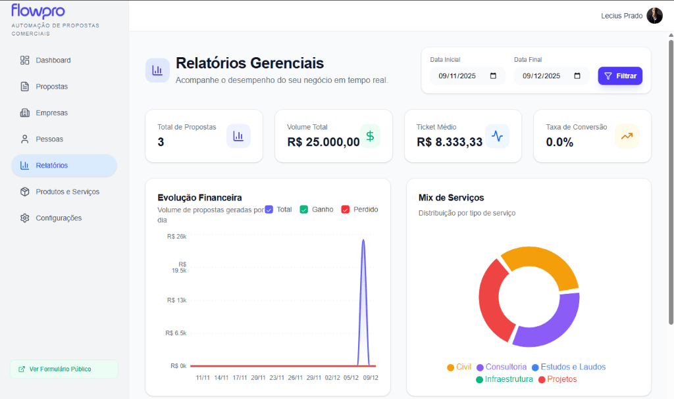This screenshot has height=399, width=674.
Task: Click the Filtrar button
Action: point(619,76)
